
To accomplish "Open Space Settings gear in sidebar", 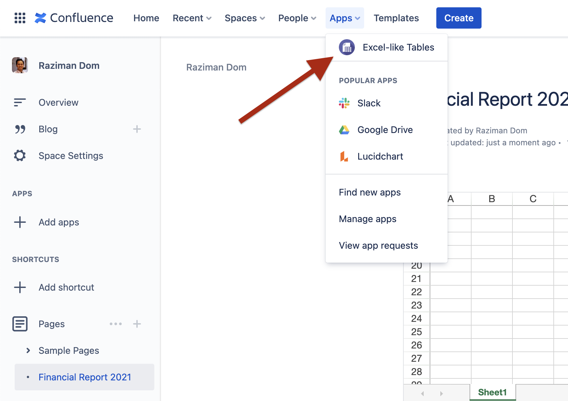I will (20, 156).
